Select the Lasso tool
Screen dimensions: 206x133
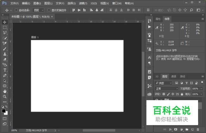tap(5, 33)
